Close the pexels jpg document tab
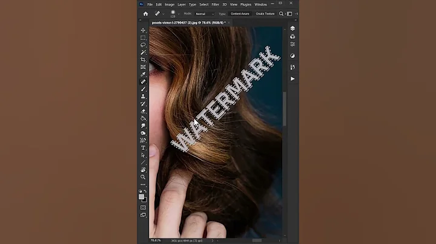The image size is (436, 244). coord(229,23)
